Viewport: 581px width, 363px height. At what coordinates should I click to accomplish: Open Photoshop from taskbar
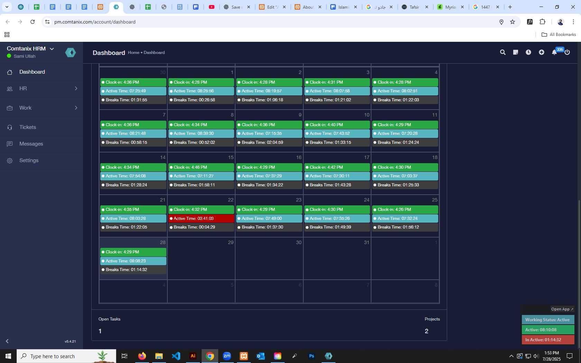point(312,356)
